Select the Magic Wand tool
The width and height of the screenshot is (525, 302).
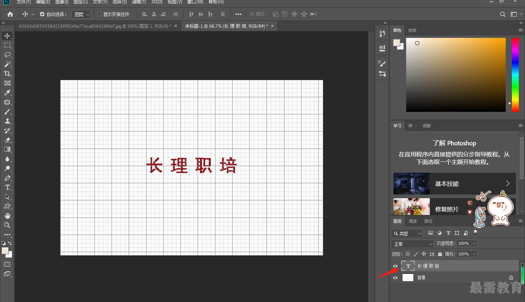pos(7,64)
